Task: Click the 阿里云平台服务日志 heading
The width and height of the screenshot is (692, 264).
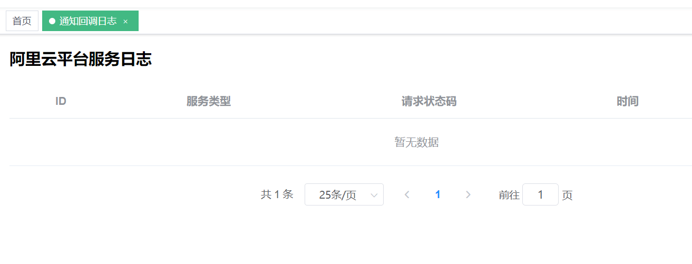Action: (81, 60)
